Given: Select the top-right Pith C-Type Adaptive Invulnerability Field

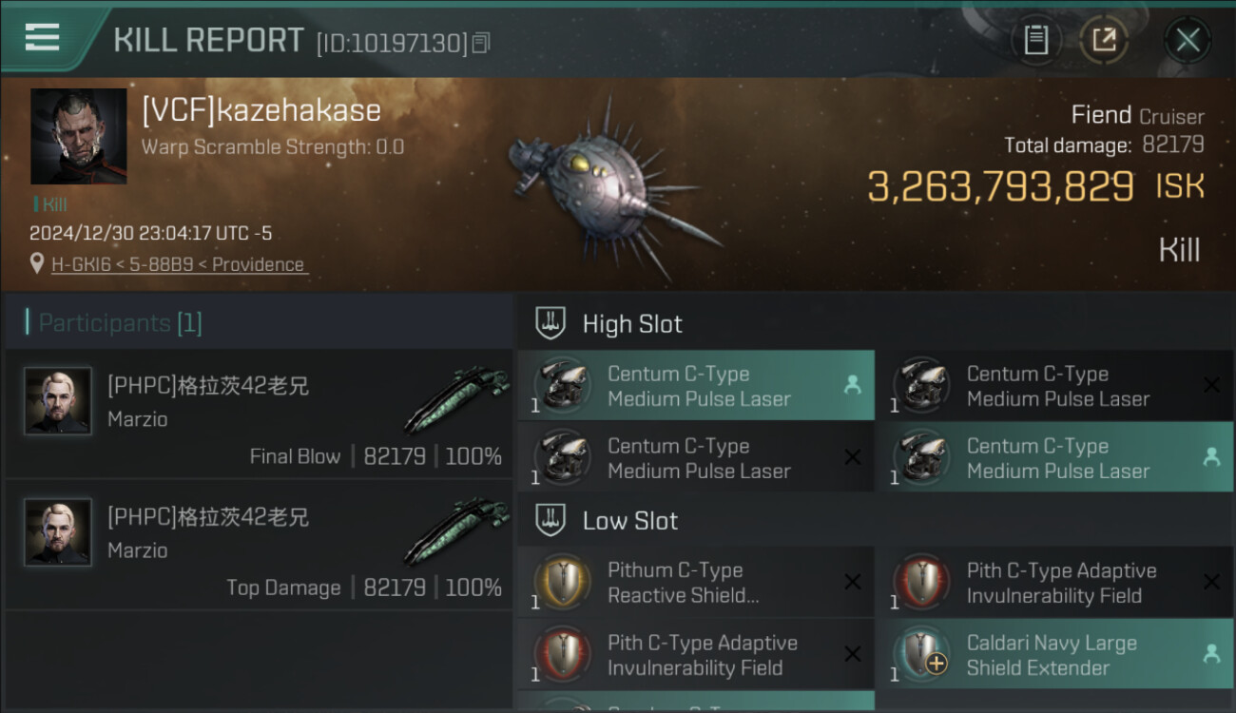Looking at the screenshot, I should pos(1053,583).
